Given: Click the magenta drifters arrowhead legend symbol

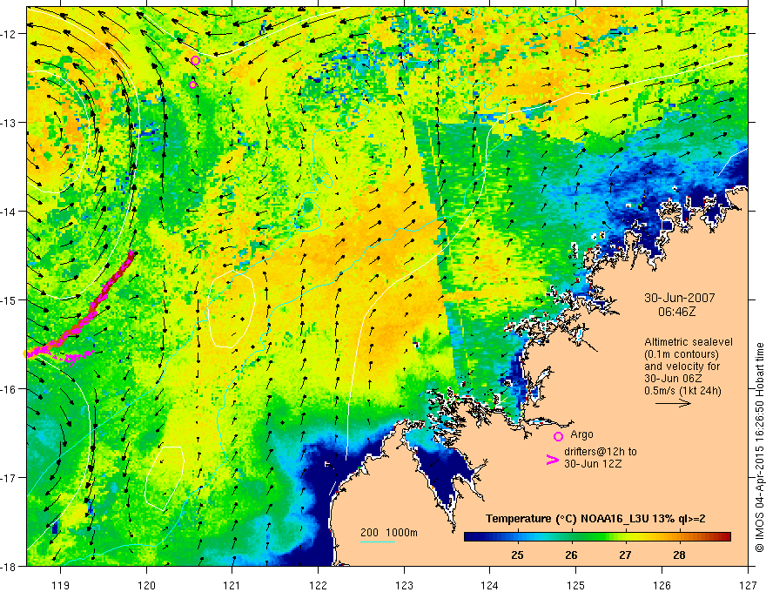Looking at the screenshot, I should [x=553, y=460].
